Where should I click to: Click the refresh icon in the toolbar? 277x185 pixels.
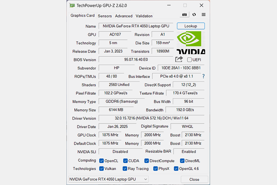click(x=194, y=14)
